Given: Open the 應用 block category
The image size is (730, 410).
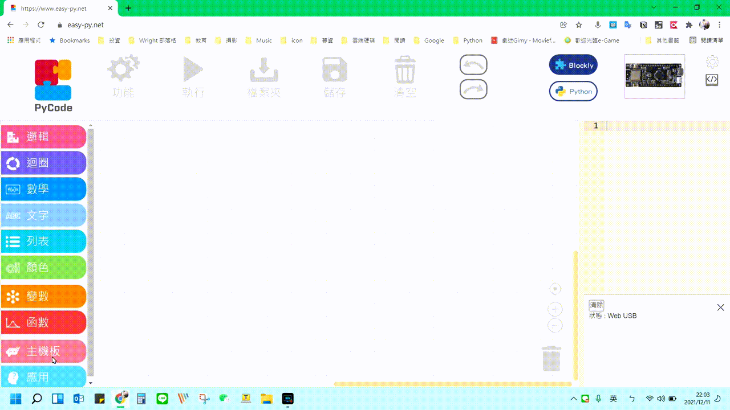Looking at the screenshot, I should click(x=43, y=376).
